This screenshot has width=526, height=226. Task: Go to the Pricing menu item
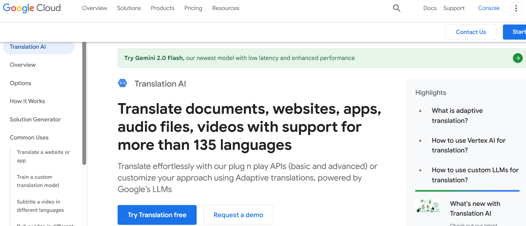point(193,8)
